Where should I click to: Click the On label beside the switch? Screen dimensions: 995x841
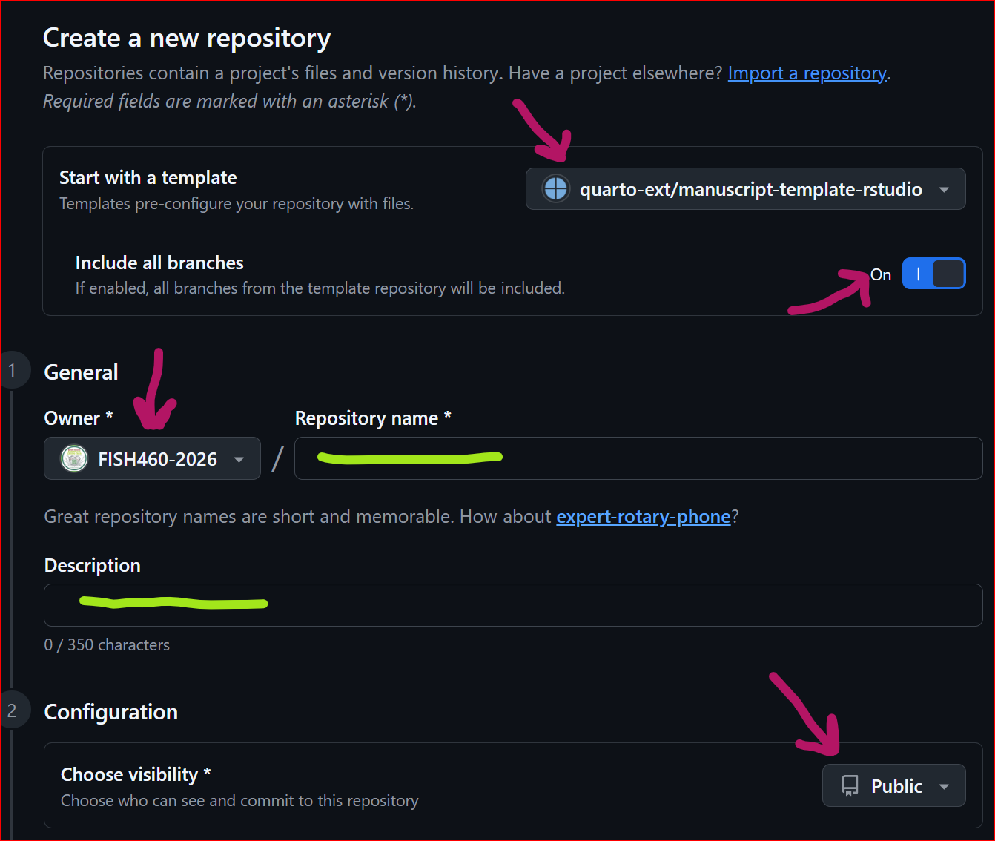881,275
